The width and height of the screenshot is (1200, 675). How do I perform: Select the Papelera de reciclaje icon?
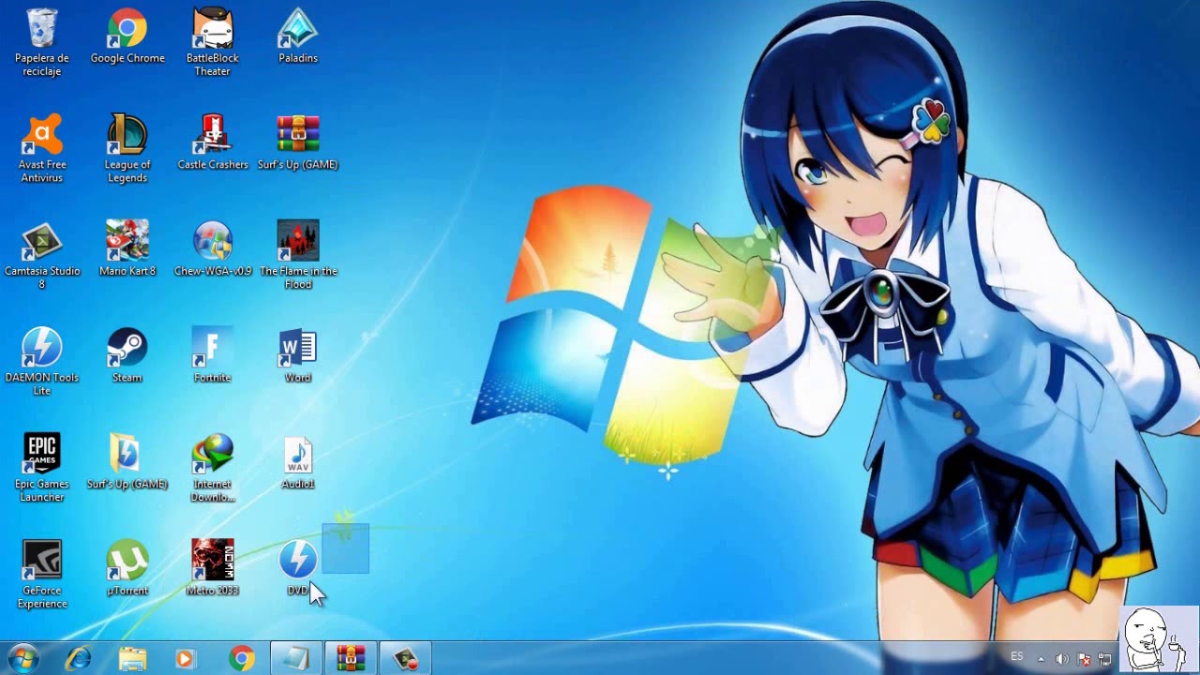pyautogui.click(x=42, y=30)
